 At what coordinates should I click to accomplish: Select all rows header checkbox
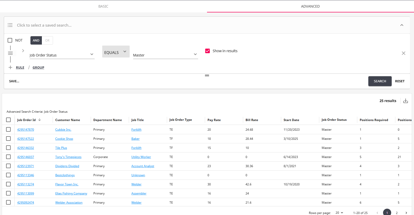[8, 120]
